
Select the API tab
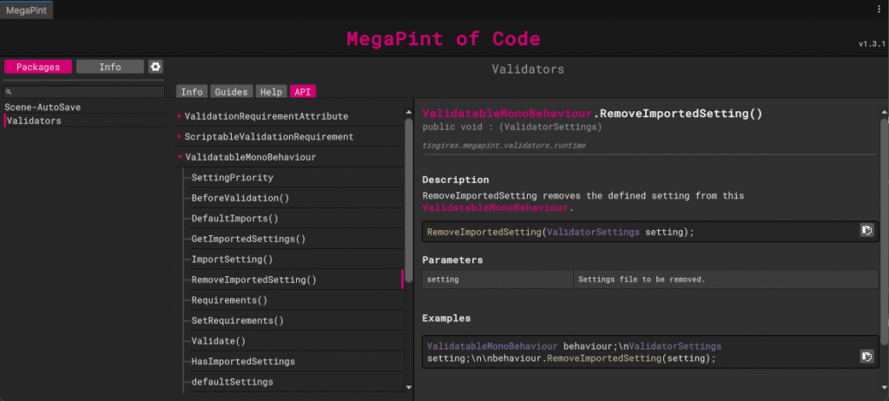(302, 92)
